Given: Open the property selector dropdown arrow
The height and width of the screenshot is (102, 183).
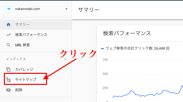Looking at the screenshot, I should (x=66, y=9).
